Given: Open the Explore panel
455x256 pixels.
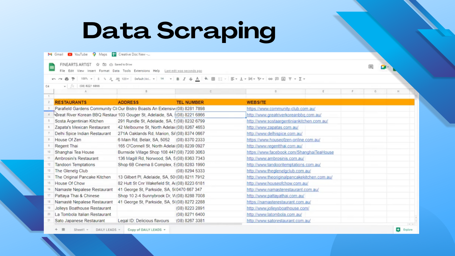Looking at the screenshot, I should tap(404, 230).
